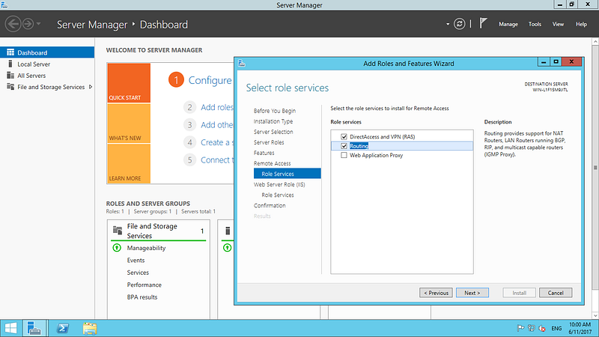Open the LEARN MORE tile
599x337 pixels.
click(129, 163)
